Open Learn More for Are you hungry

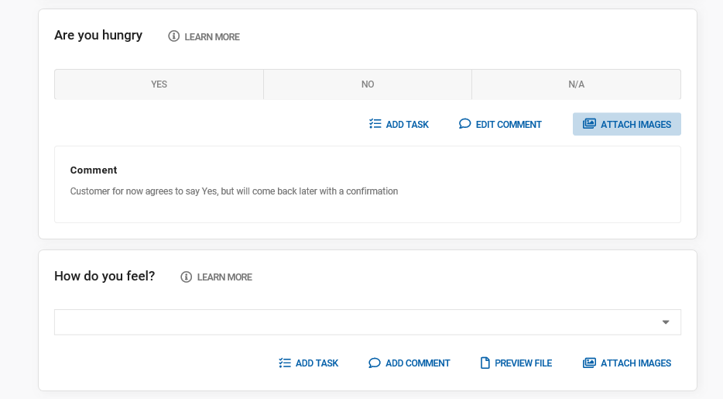pos(212,36)
